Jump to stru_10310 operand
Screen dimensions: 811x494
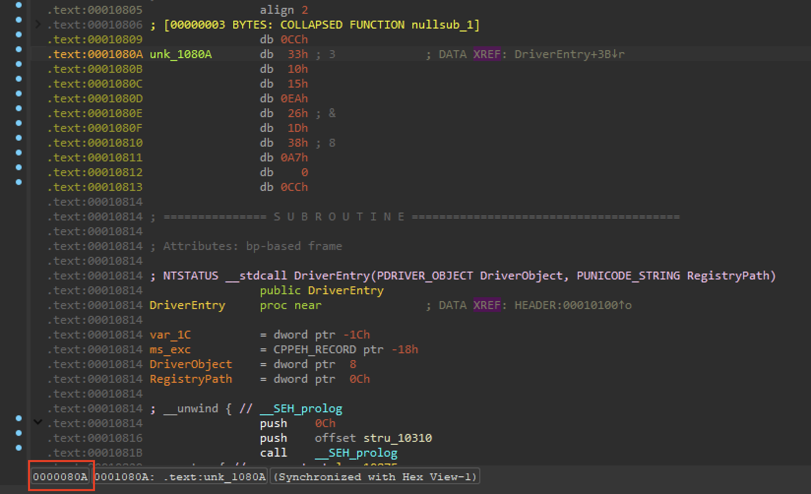coord(398,438)
